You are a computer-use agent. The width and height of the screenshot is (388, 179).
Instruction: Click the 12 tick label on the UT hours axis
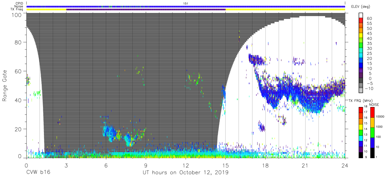(186, 165)
